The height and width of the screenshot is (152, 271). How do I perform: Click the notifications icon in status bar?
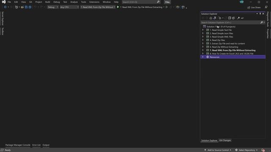click(263, 150)
